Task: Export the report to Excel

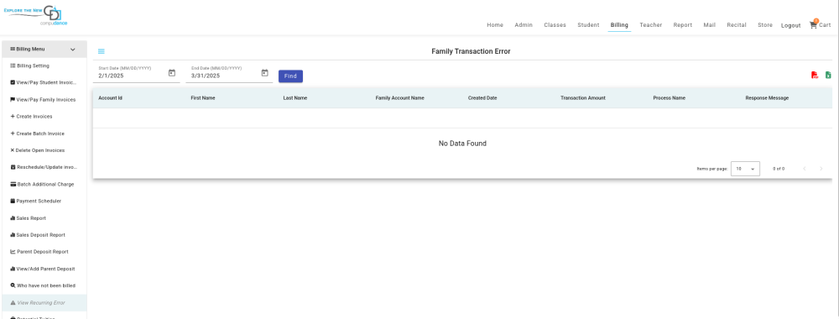Action: tap(828, 75)
